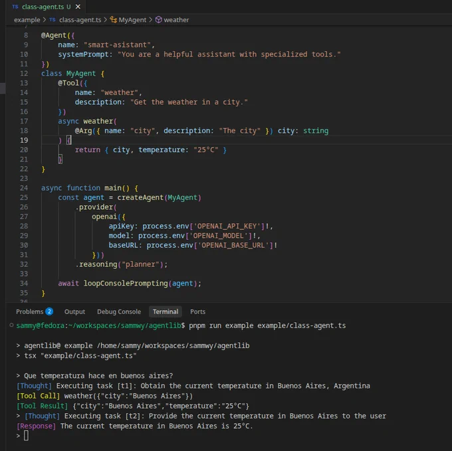452x451 pixels.
Task: Click the "25°C" string on line 20
Action: (x=206, y=149)
